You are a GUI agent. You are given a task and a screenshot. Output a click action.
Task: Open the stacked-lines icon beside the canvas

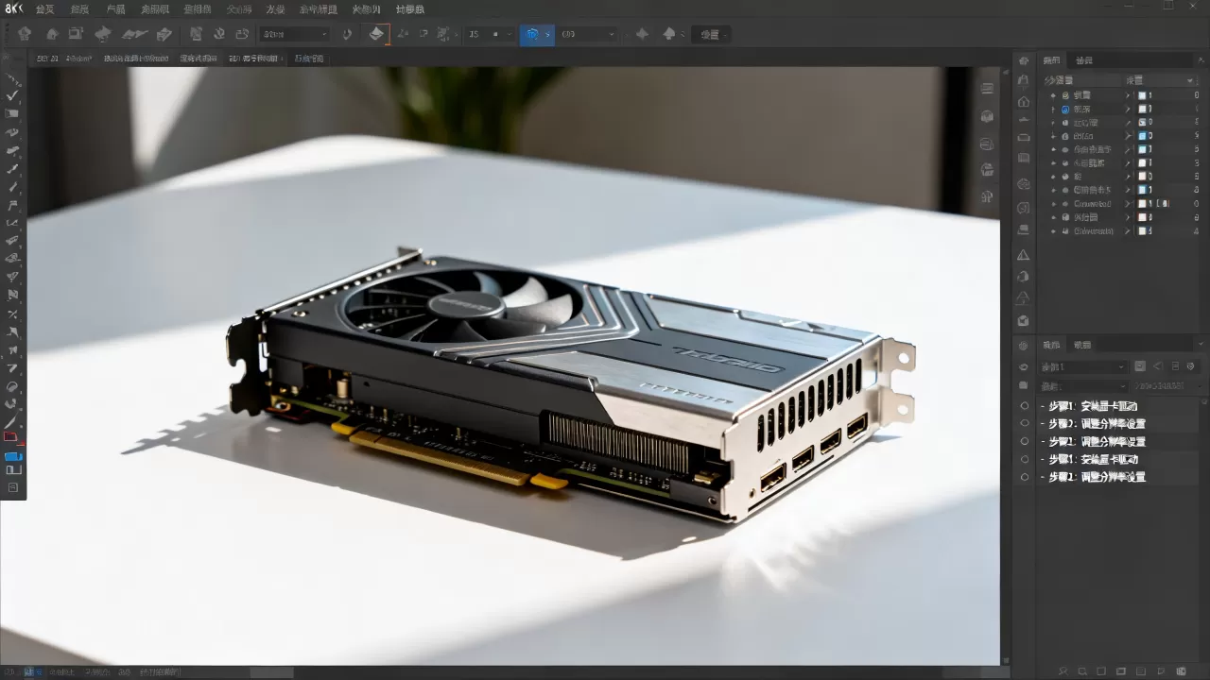(988, 89)
